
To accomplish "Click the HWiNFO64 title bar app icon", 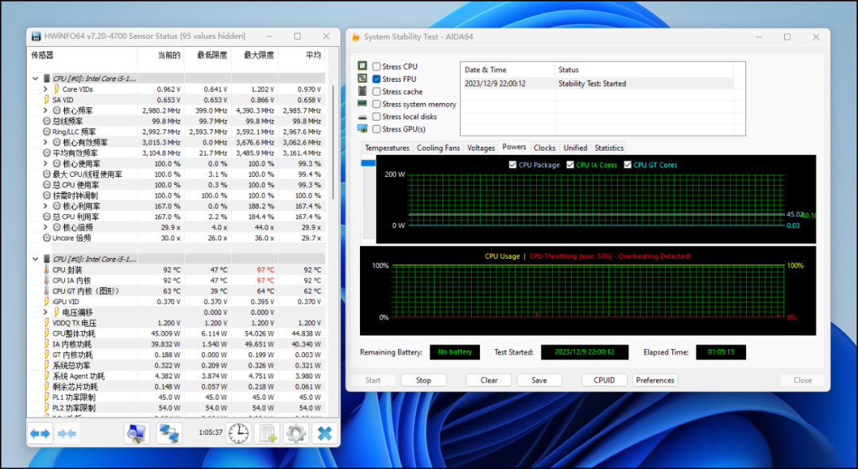I will (36, 36).
